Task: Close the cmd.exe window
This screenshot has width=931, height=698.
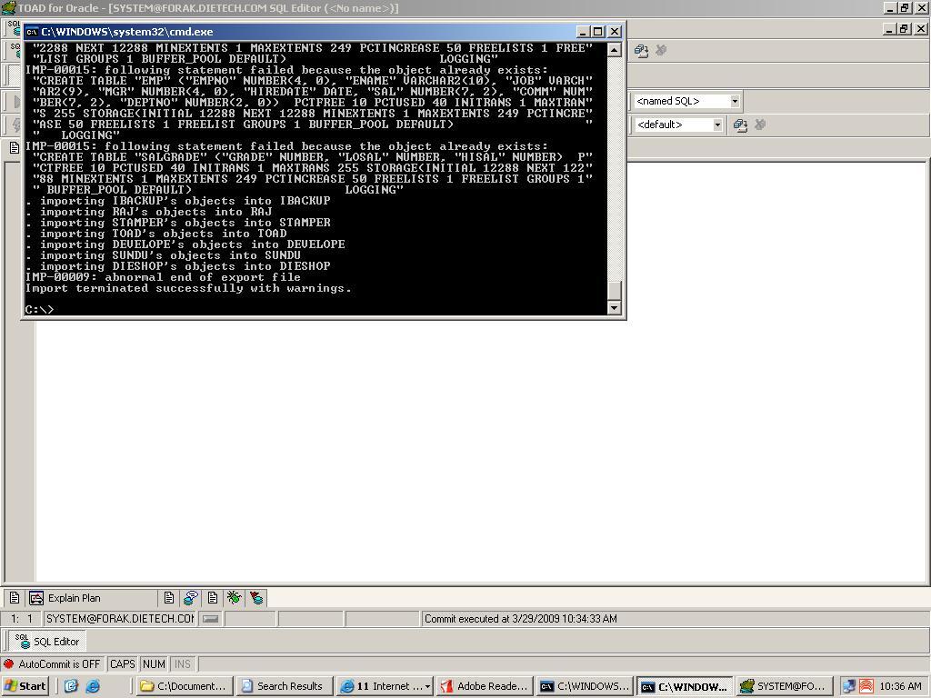Action: click(616, 32)
